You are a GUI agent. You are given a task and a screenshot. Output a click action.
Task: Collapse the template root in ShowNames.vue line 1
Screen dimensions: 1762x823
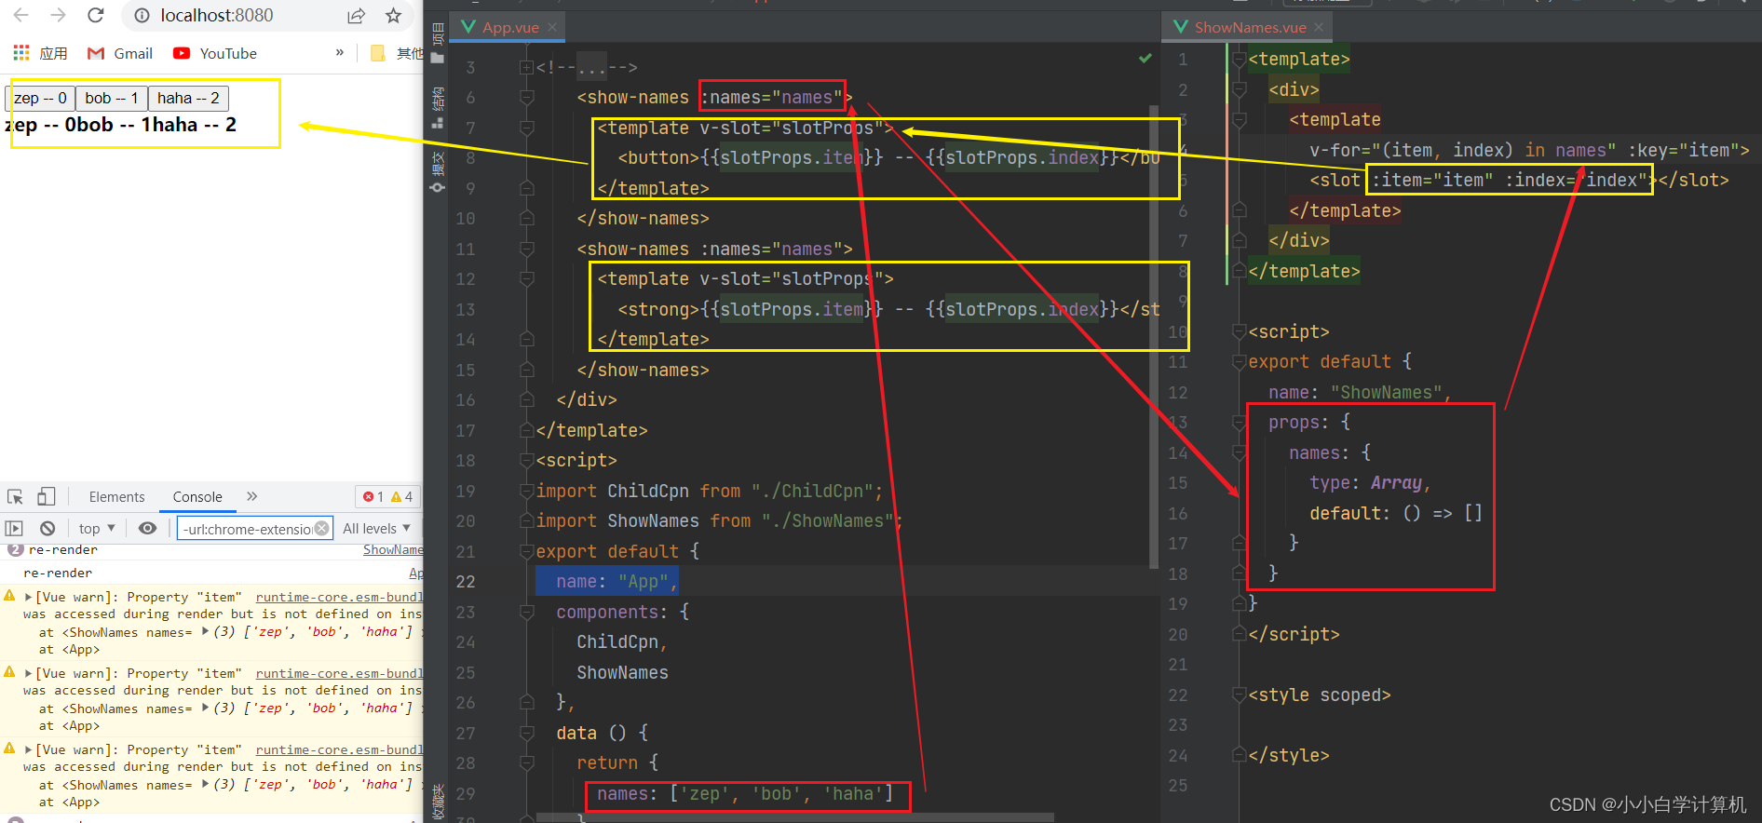pyautogui.click(x=1239, y=59)
